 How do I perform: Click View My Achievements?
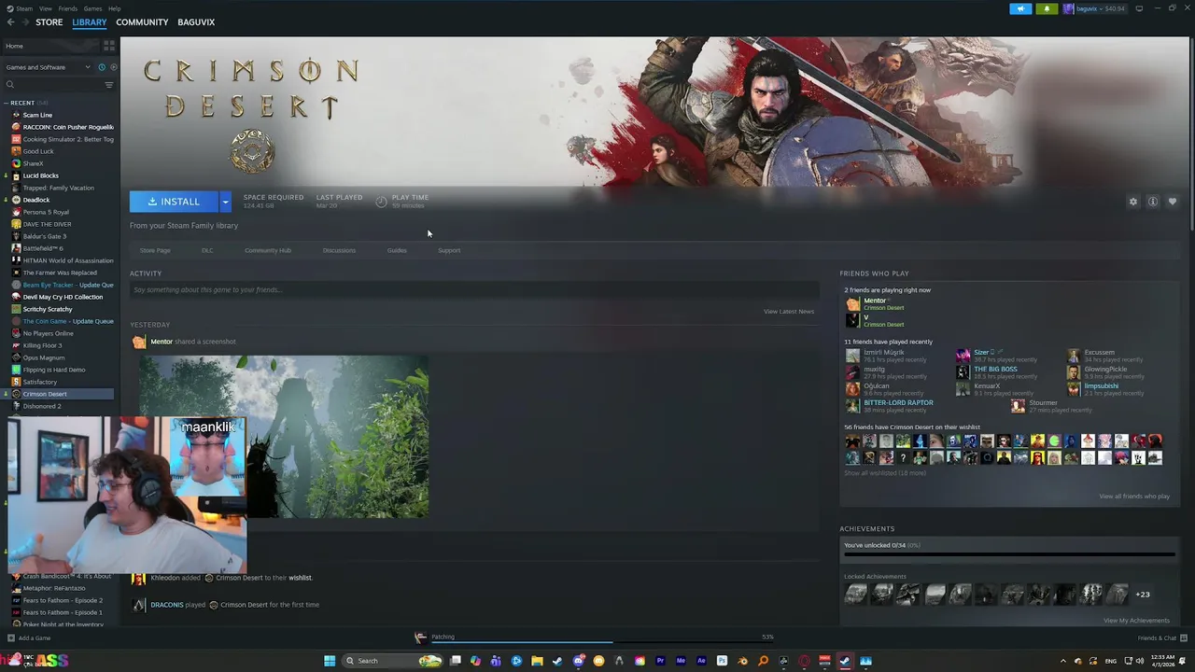pos(1136,621)
